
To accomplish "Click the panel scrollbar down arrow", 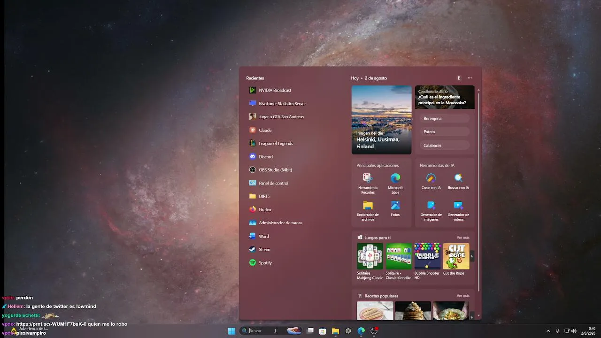I will [478, 316].
